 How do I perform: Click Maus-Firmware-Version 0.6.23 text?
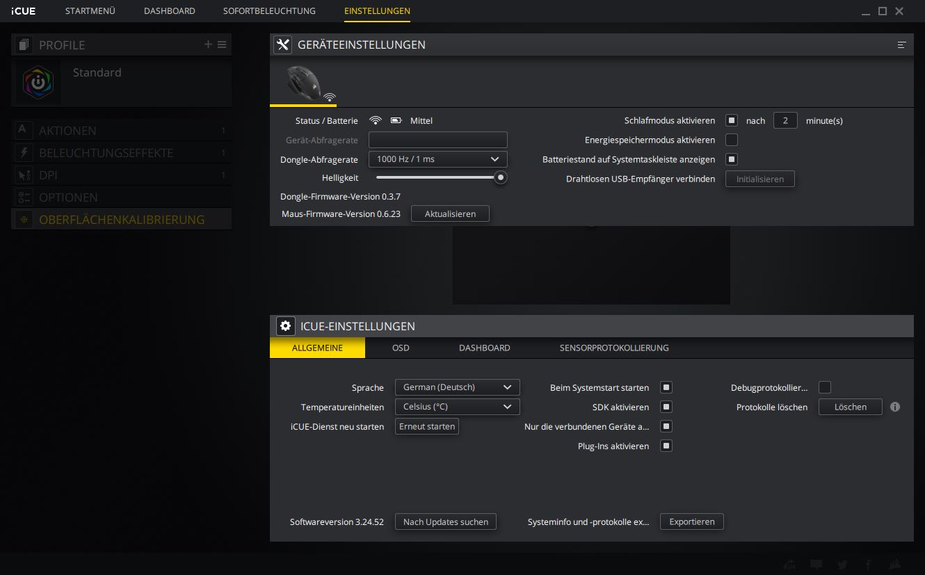tap(341, 213)
